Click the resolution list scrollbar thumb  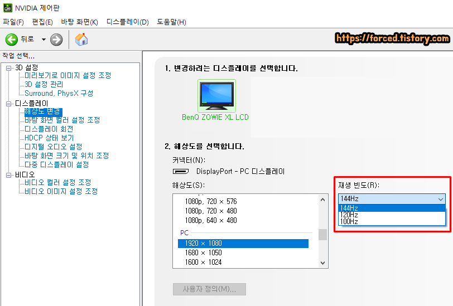322,235
